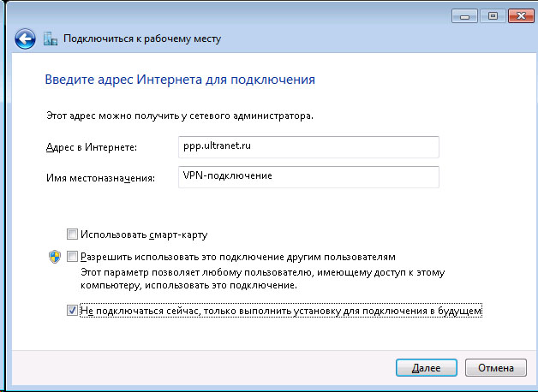Enable the 'Использовать смарт-карту' checkbox
538x392 pixels.
72,234
